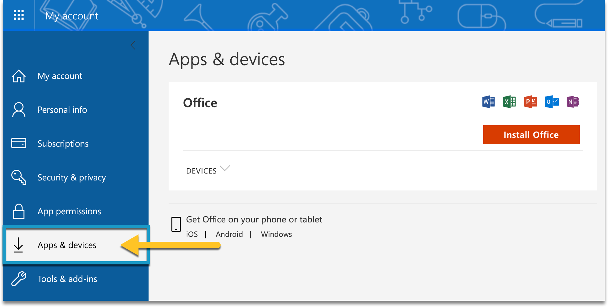Select App permissions in the sidebar
The image size is (608, 307).
(69, 211)
